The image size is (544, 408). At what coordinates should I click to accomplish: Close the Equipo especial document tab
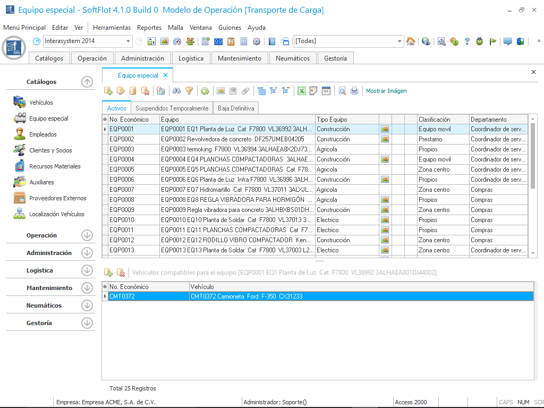tap(166, 75)
